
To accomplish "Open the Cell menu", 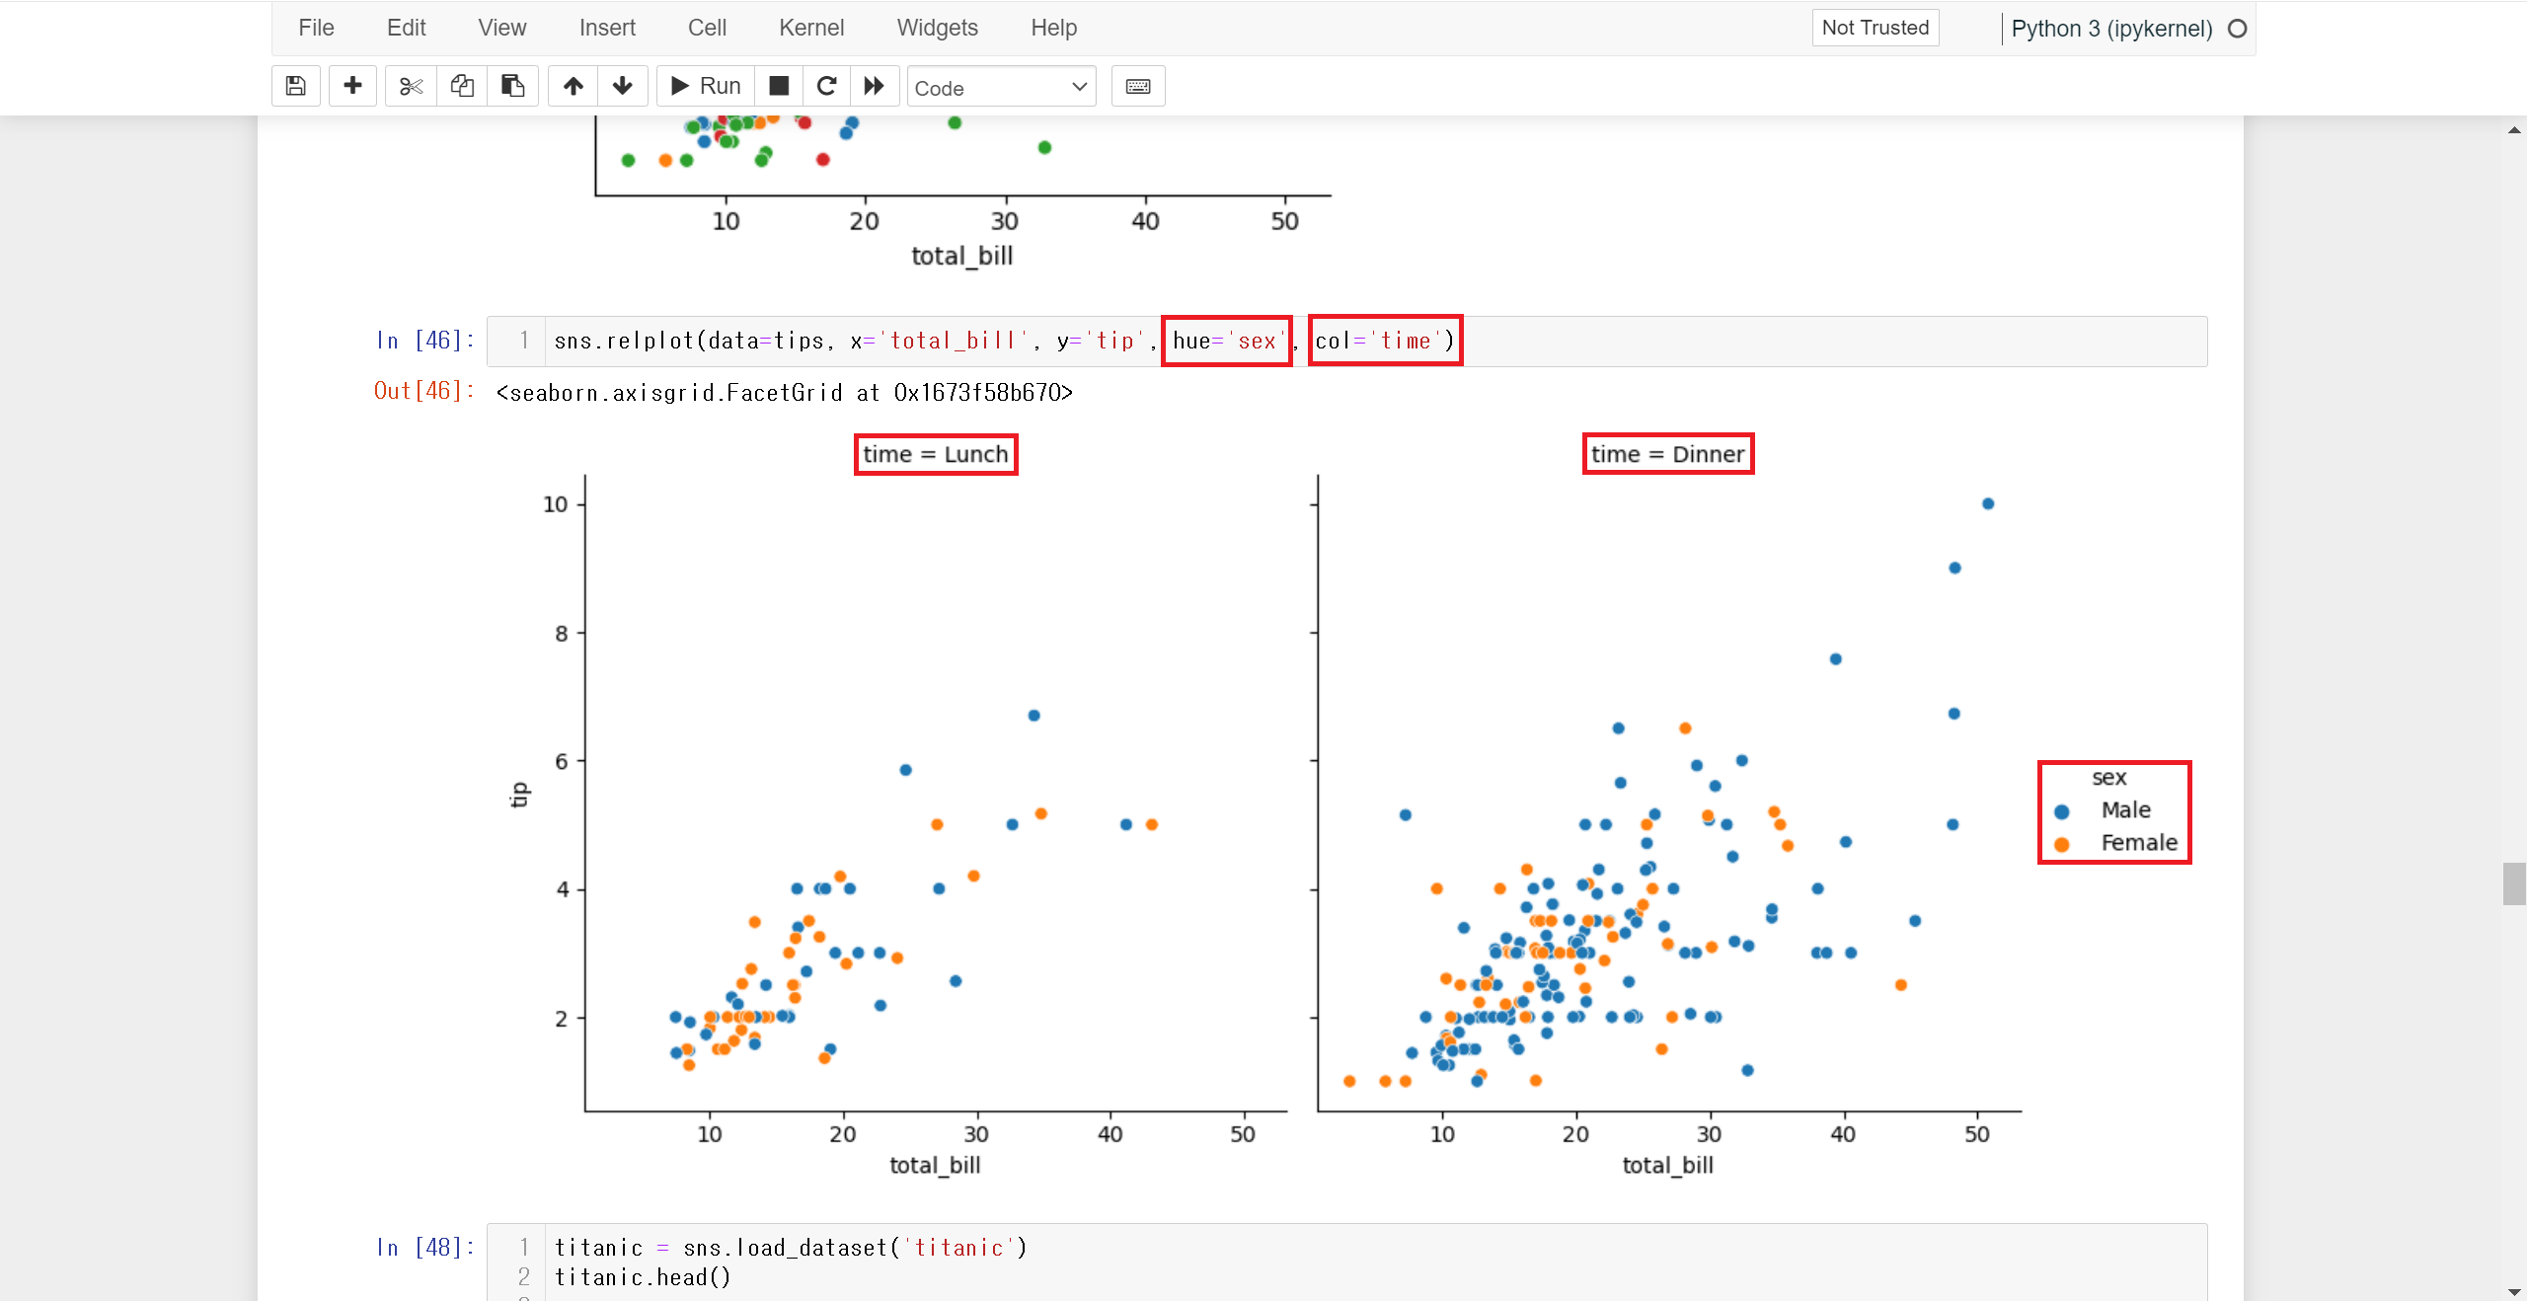I will (x=707, y=28).
